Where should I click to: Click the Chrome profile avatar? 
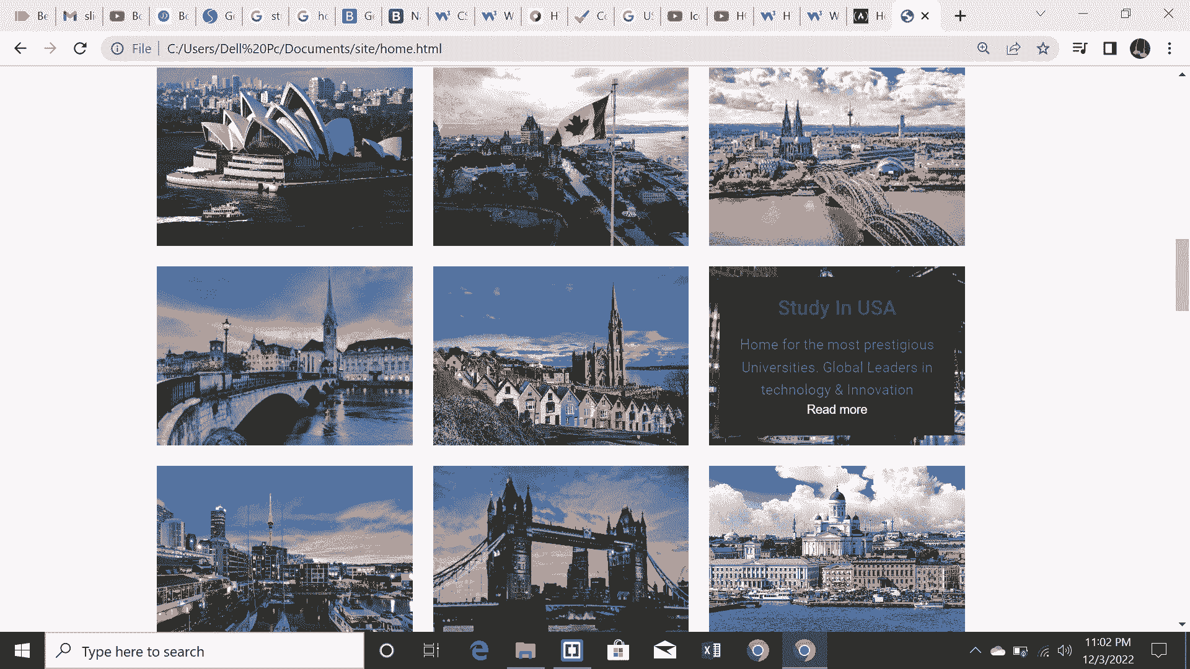1140,48
